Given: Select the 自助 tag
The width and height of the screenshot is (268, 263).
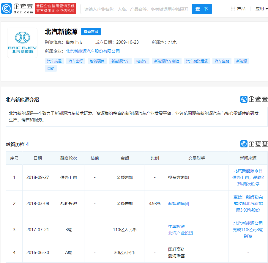Looking at the screenshot, I should coord(51,69).
